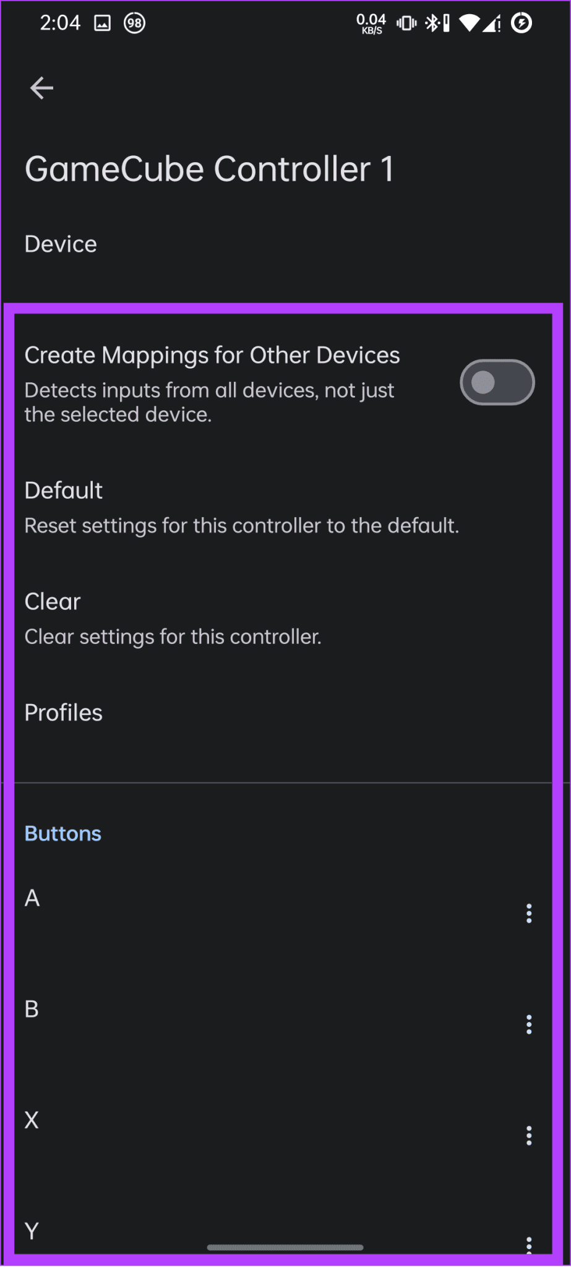Tap the battery saver status icon
This screenshot has width=571, height=1267.
click(x=522, y=23)
